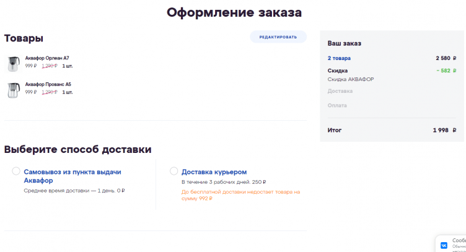Click the orange free delivery notice text
Viewport: 466px width, 252px height.
click(x=240, y=195)
